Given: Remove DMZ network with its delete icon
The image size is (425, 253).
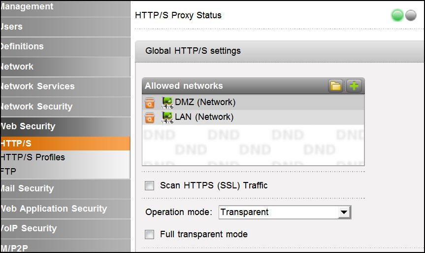Looking at the screenshot, I should point(150,103).
